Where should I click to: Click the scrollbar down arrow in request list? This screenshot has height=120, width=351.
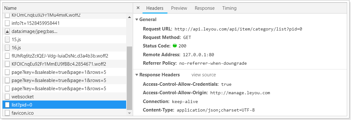tap(129, 113)
